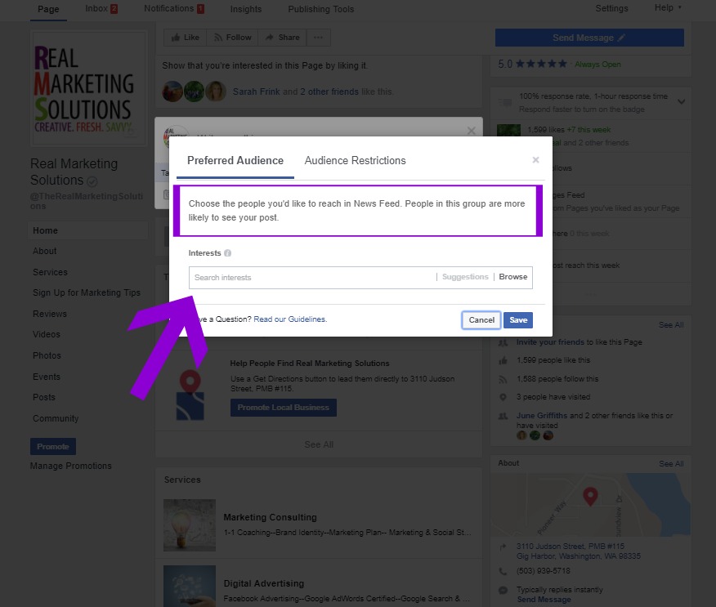Click the directions arrow beside 3110 Judson Street
The width and height of the screenshot is (716, 607).
tap(503, 547)
